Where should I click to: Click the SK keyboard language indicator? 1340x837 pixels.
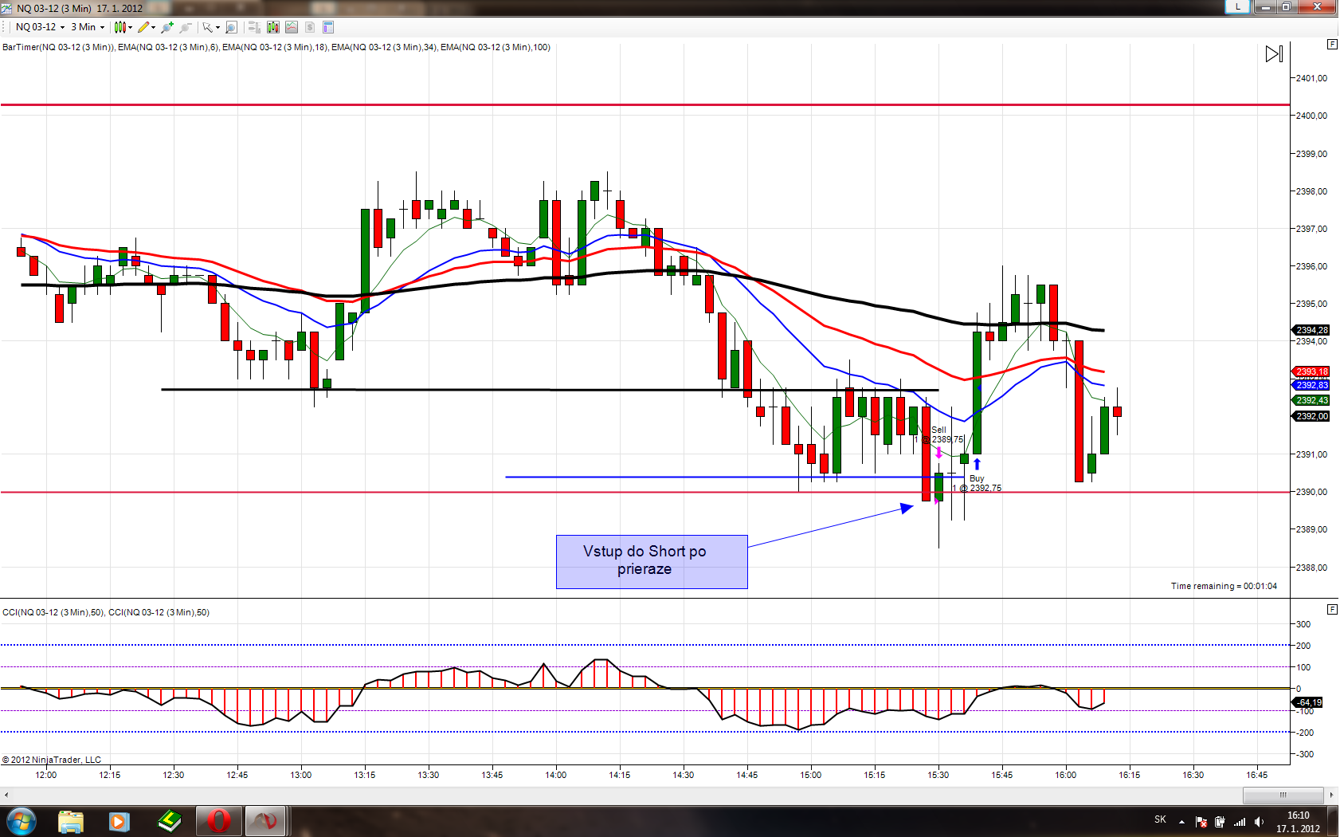(1160, 819)
